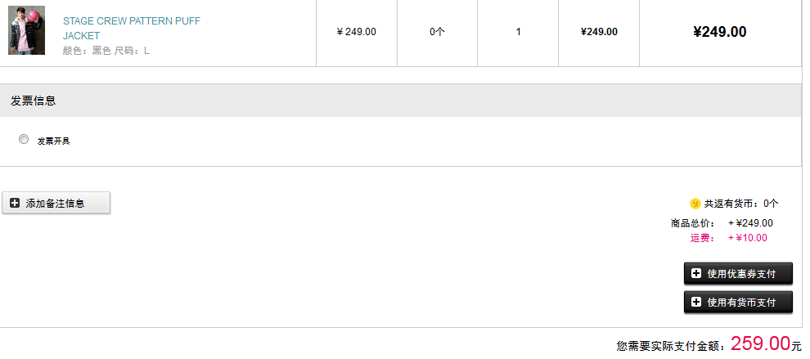Open STAGE CREW PATTERN PUFF JACKET link
Viewport: 810px width, 359px height.
click(131, 29)
